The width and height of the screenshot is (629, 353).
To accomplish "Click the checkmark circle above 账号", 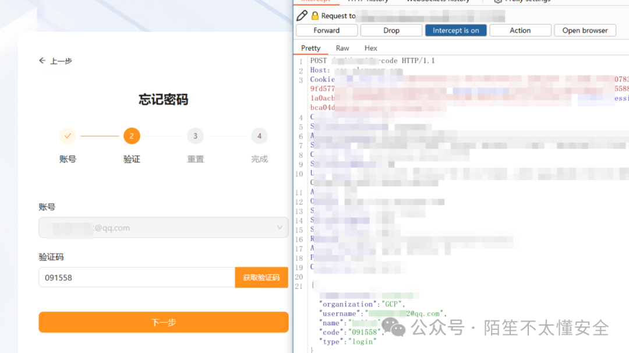I will coord(68,136).
